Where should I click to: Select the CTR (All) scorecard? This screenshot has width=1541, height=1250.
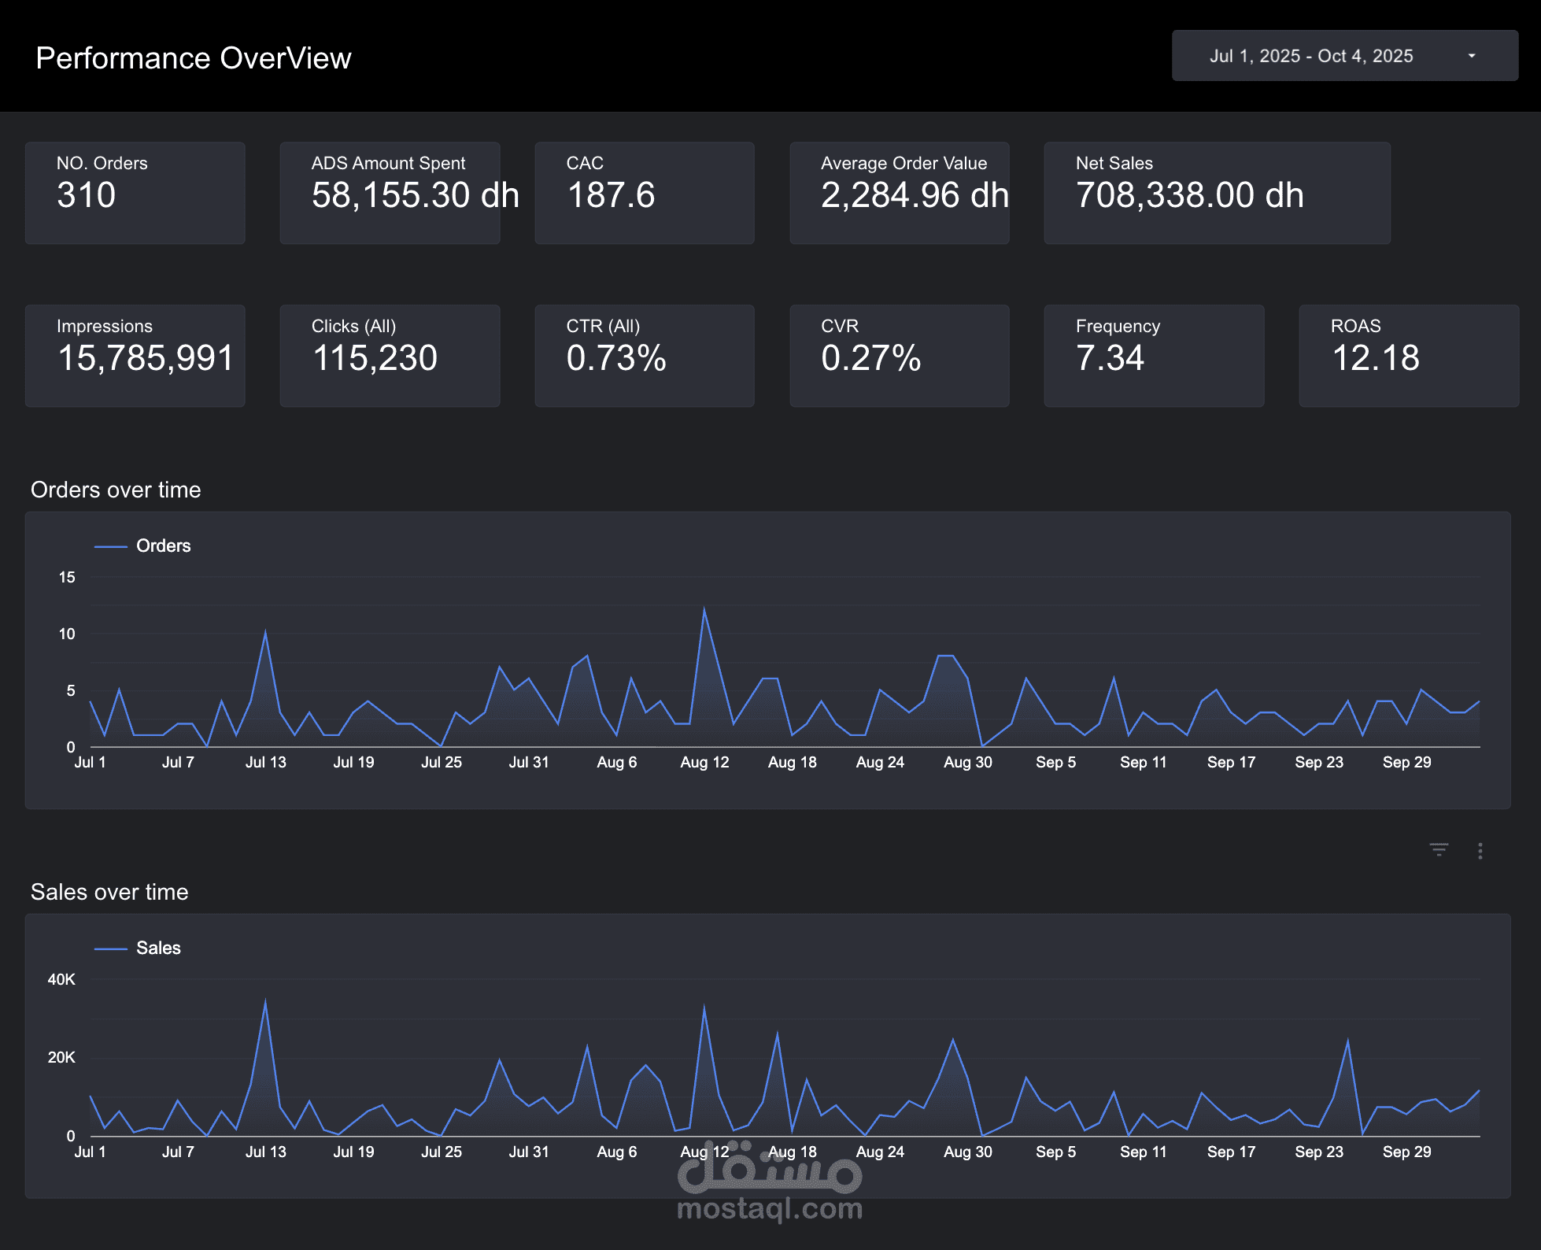[x=644, y=356]
